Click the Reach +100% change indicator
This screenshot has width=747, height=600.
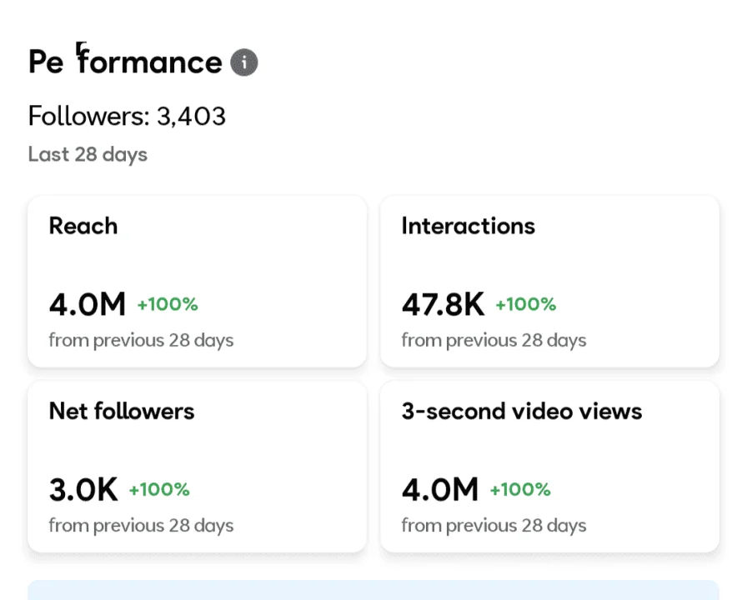tap(168, 304)
